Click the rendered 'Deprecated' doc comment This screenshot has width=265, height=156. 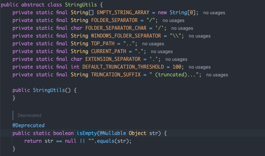tap(29, 116)
